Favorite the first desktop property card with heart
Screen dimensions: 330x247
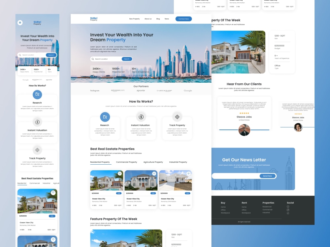120,174
